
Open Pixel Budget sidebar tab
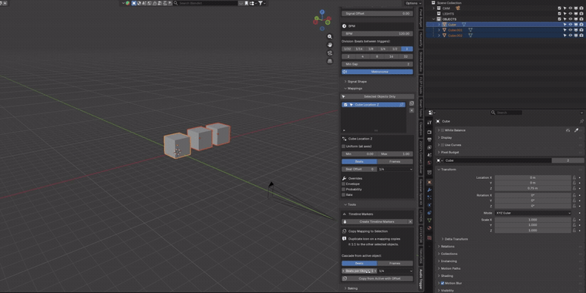421,18
